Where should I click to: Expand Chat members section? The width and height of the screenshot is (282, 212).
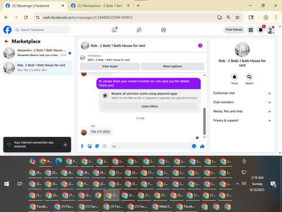[x=242, y=102]
